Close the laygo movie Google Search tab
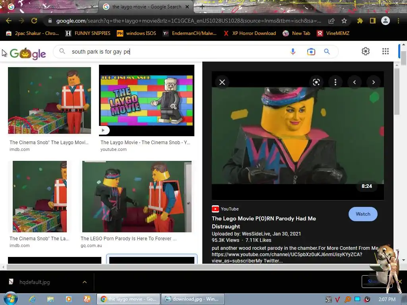 [187, 7]
